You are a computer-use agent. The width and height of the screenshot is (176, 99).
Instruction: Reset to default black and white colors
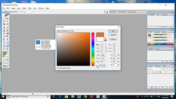[3, 56]
